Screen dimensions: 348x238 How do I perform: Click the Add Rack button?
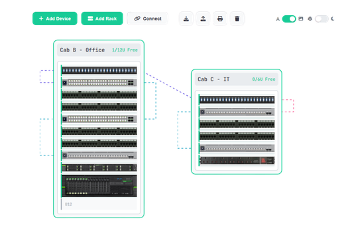point(102,19)
